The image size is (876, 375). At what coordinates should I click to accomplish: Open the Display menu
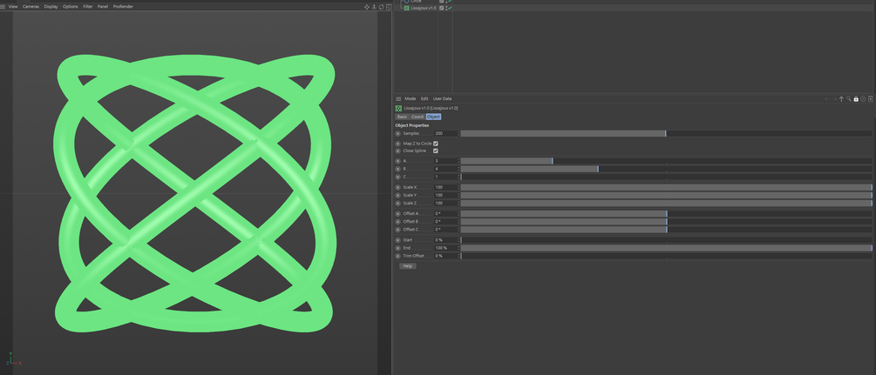(x=51, y=7)
